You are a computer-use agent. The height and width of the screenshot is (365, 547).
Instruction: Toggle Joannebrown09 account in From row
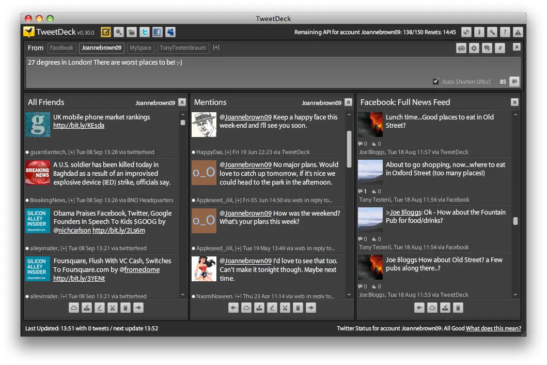click(102, 48)
